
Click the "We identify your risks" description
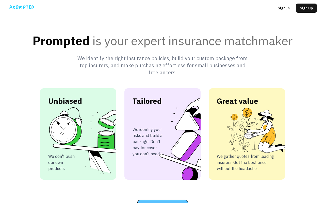[x=148, y=142]
